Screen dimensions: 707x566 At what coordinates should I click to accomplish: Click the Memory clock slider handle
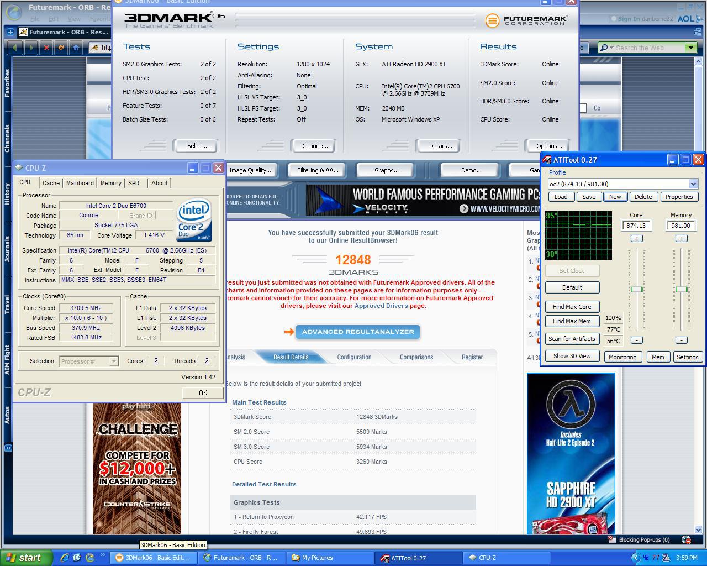point(682,289)
